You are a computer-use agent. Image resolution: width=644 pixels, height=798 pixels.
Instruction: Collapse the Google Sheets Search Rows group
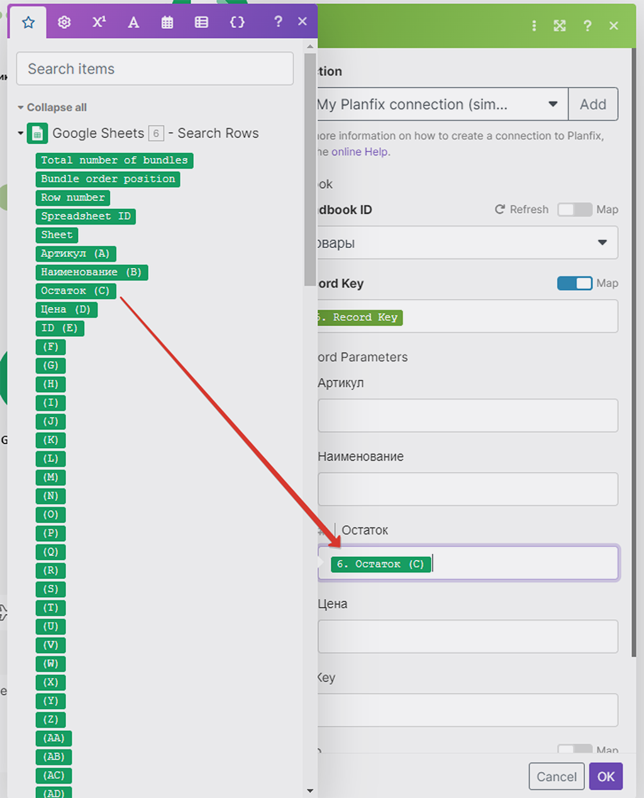pos(21,133)
